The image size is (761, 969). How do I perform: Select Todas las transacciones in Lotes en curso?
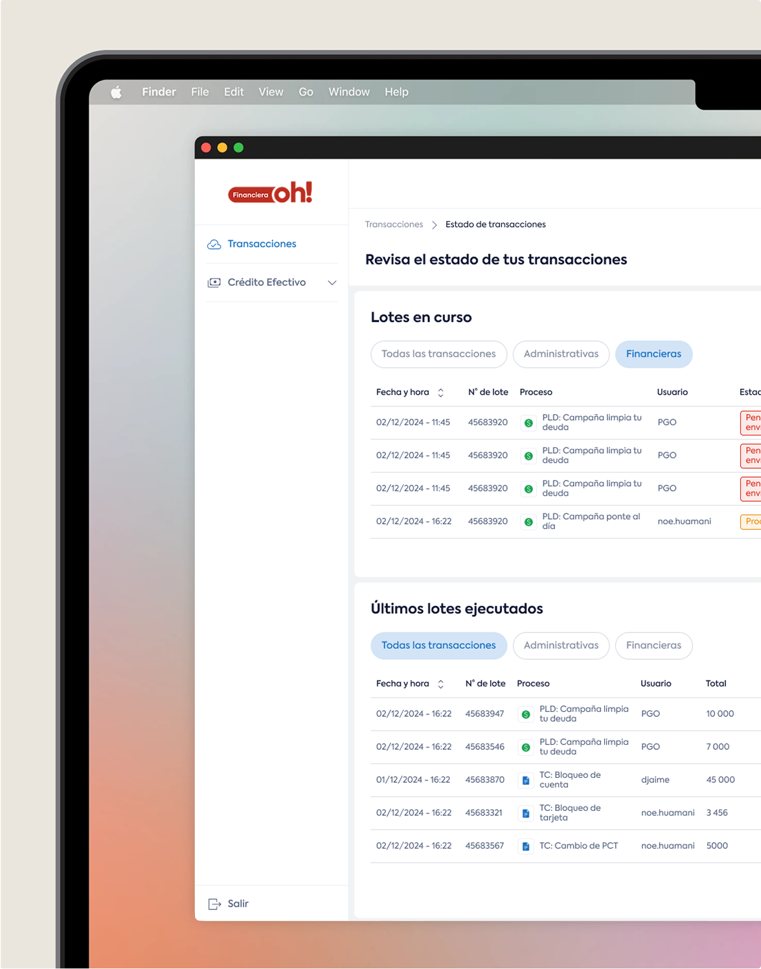438,354
